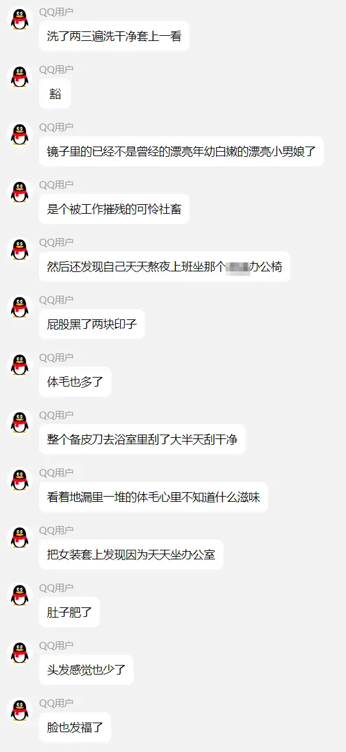Click the "肚子肥了" message bubble
Image resolution: width=346 pixels, height=752 pixels.
pos(70,612)
